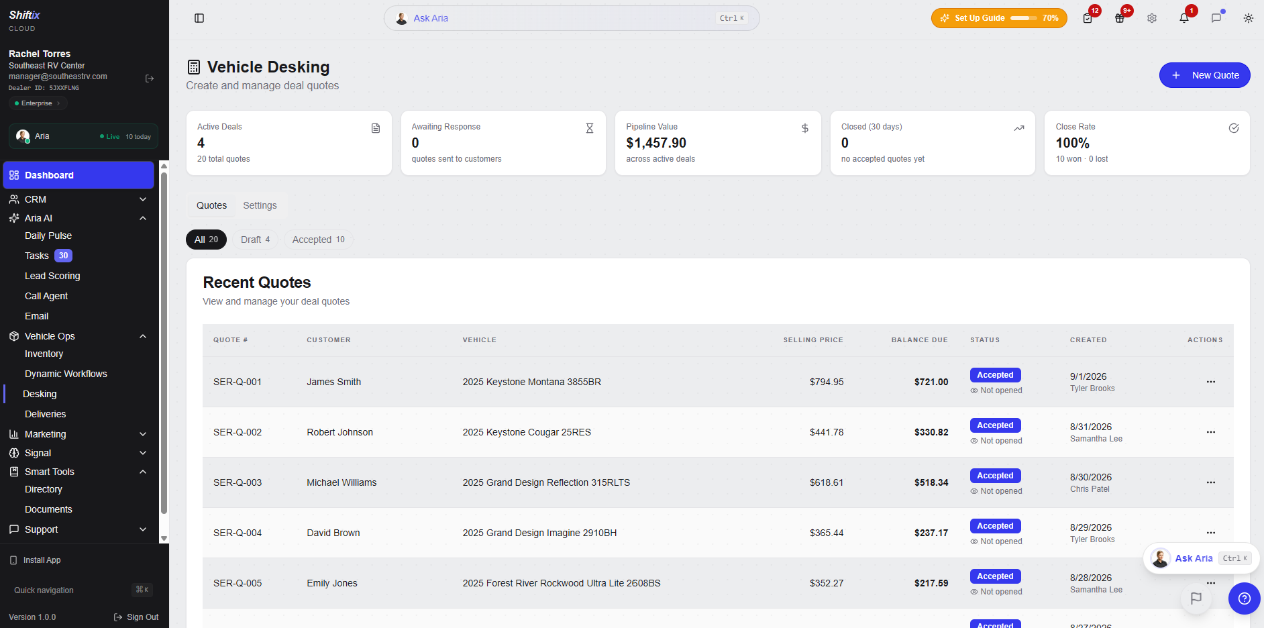Toggle light/dark theme sun icon
The height and width of the screenshot is (628, 1264).
coord(1249,18)
